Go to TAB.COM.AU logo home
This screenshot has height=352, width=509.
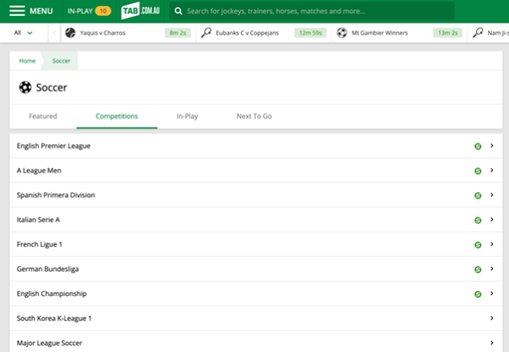[140, 11]
